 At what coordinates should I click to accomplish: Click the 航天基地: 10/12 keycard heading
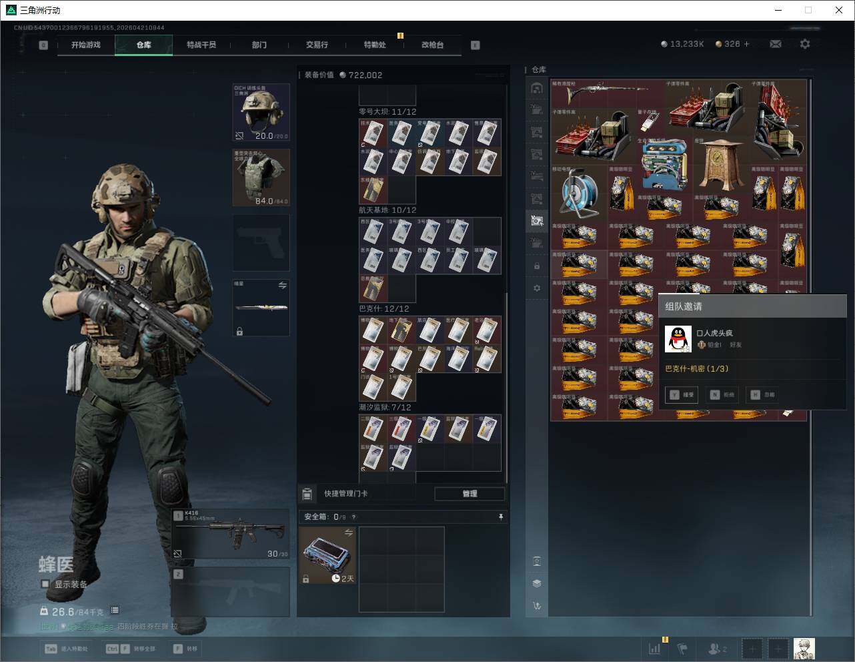click(x=387, y=210)
